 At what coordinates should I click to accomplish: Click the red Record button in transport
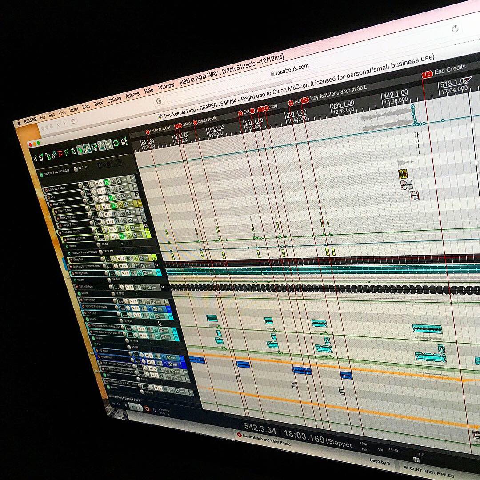147,409
